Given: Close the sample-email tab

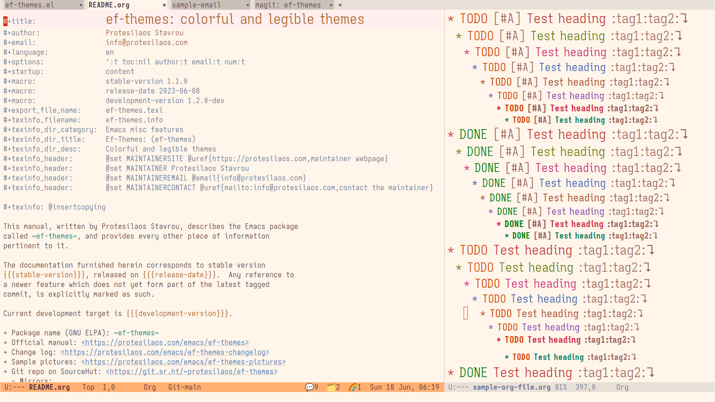Looking at the screenshot, I should (248, 5).
